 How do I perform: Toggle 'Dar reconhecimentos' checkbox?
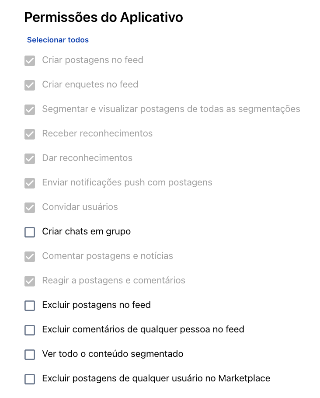click(30, 159)
